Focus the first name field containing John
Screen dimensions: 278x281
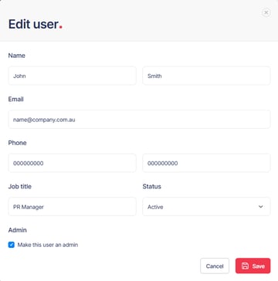[73, 76]
